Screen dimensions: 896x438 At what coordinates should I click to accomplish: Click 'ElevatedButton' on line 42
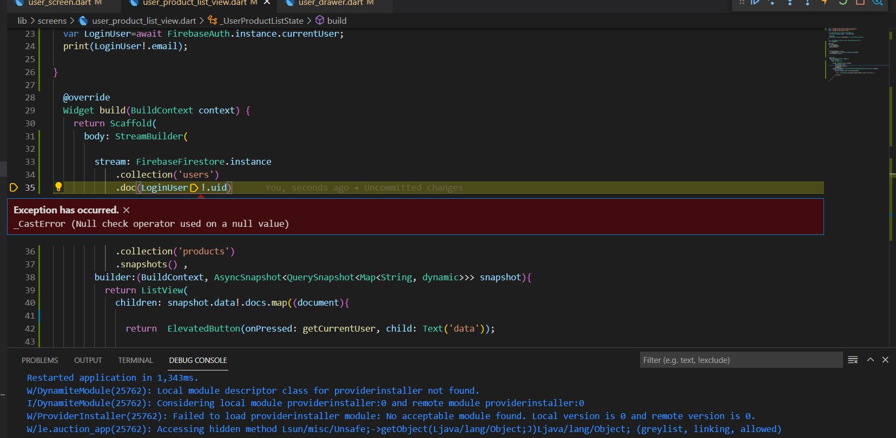tap(203, 328)
